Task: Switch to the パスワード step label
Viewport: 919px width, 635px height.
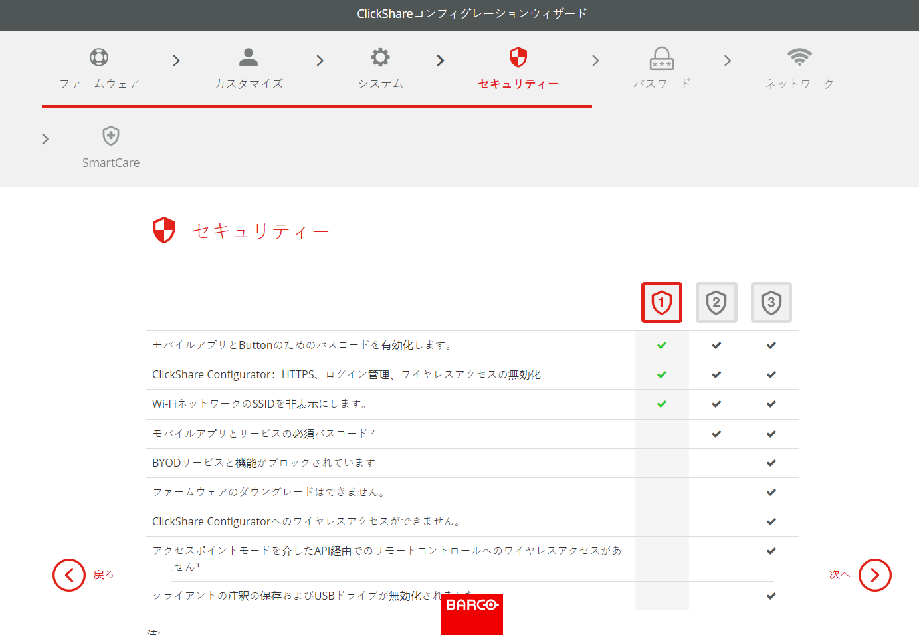Action: coord(662,84)
